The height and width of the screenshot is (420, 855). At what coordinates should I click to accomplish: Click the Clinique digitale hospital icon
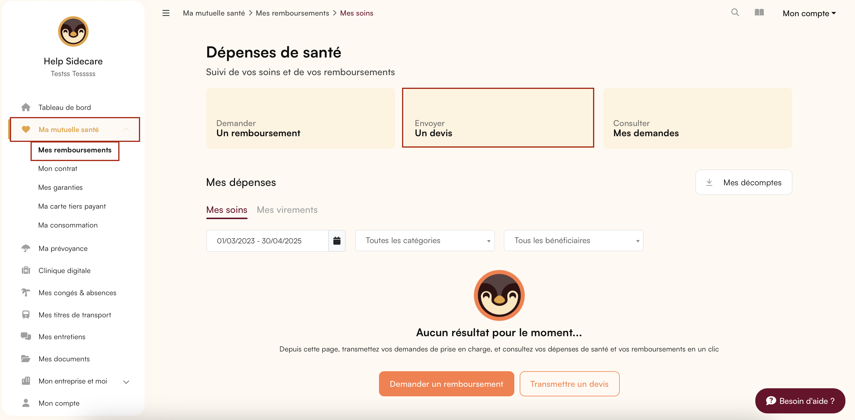26,270
